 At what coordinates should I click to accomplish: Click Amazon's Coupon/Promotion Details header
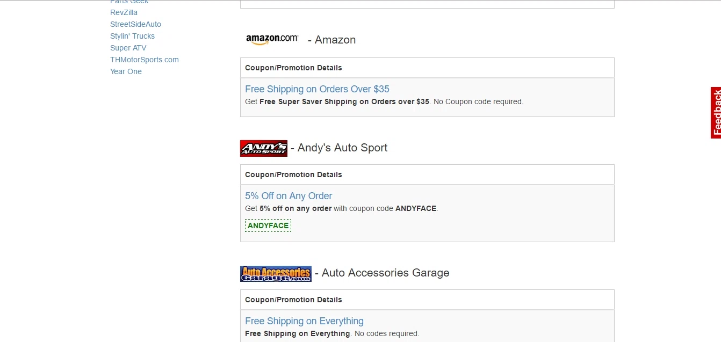coord(427,68)
